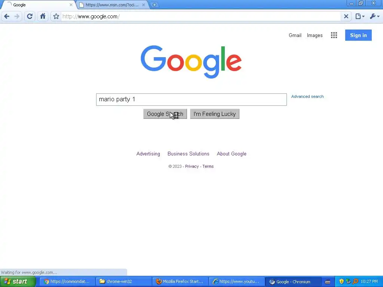Open Gmail link
383x287 pixels.
point(295,35)
